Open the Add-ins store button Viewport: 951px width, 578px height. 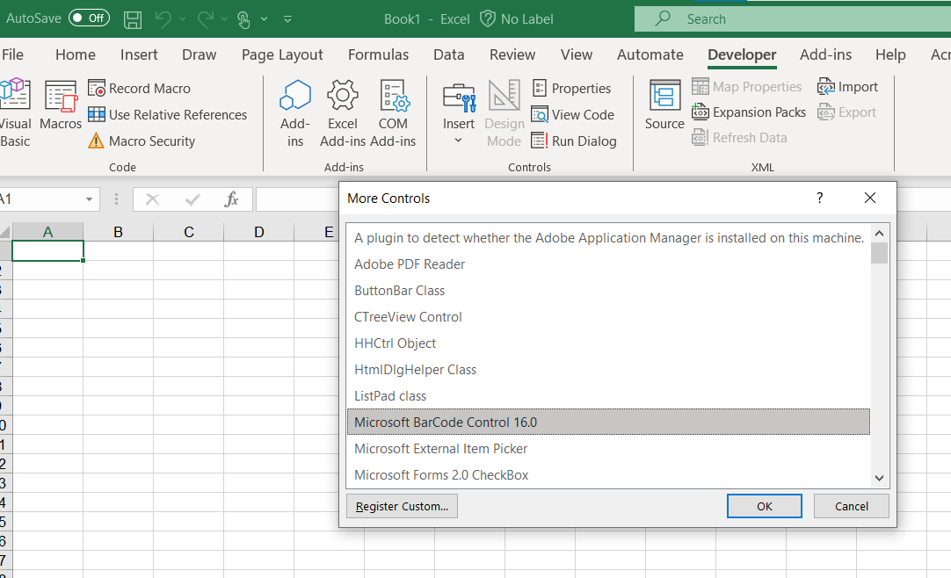(295, 114)
